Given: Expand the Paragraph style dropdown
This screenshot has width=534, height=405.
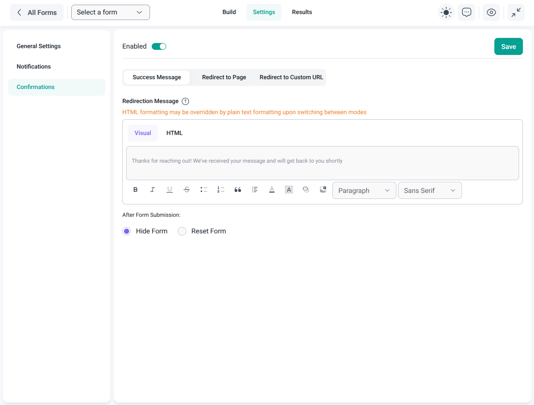Looking at the screenshot, I should point(364,190).
